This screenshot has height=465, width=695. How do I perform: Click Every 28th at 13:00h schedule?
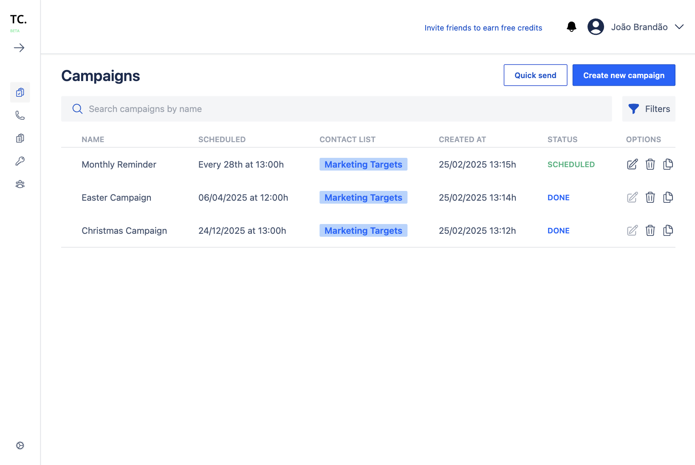[241, 165]
